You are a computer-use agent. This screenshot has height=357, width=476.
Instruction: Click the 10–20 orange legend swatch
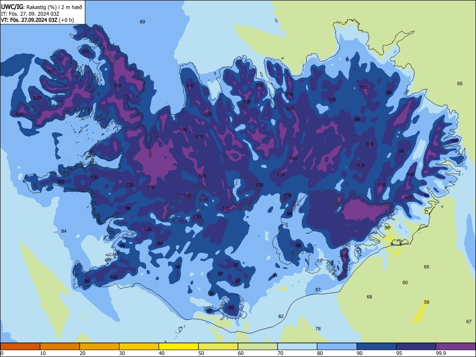click(60, 347)
